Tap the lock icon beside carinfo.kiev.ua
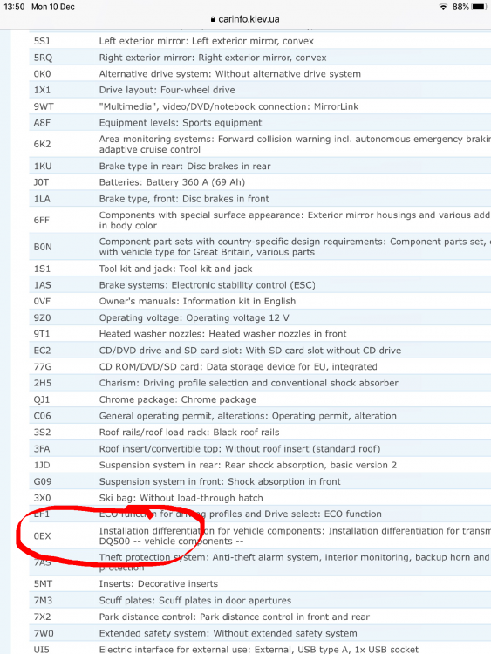Viewport: 491px width, 654px height. pos(213,19)
